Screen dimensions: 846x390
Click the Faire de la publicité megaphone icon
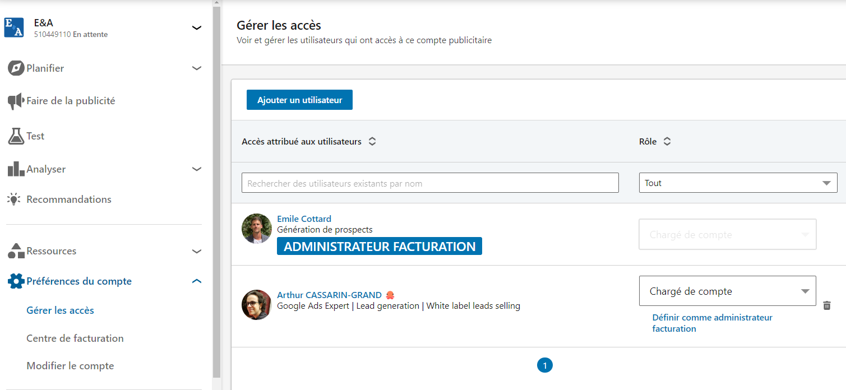point(16,101)
